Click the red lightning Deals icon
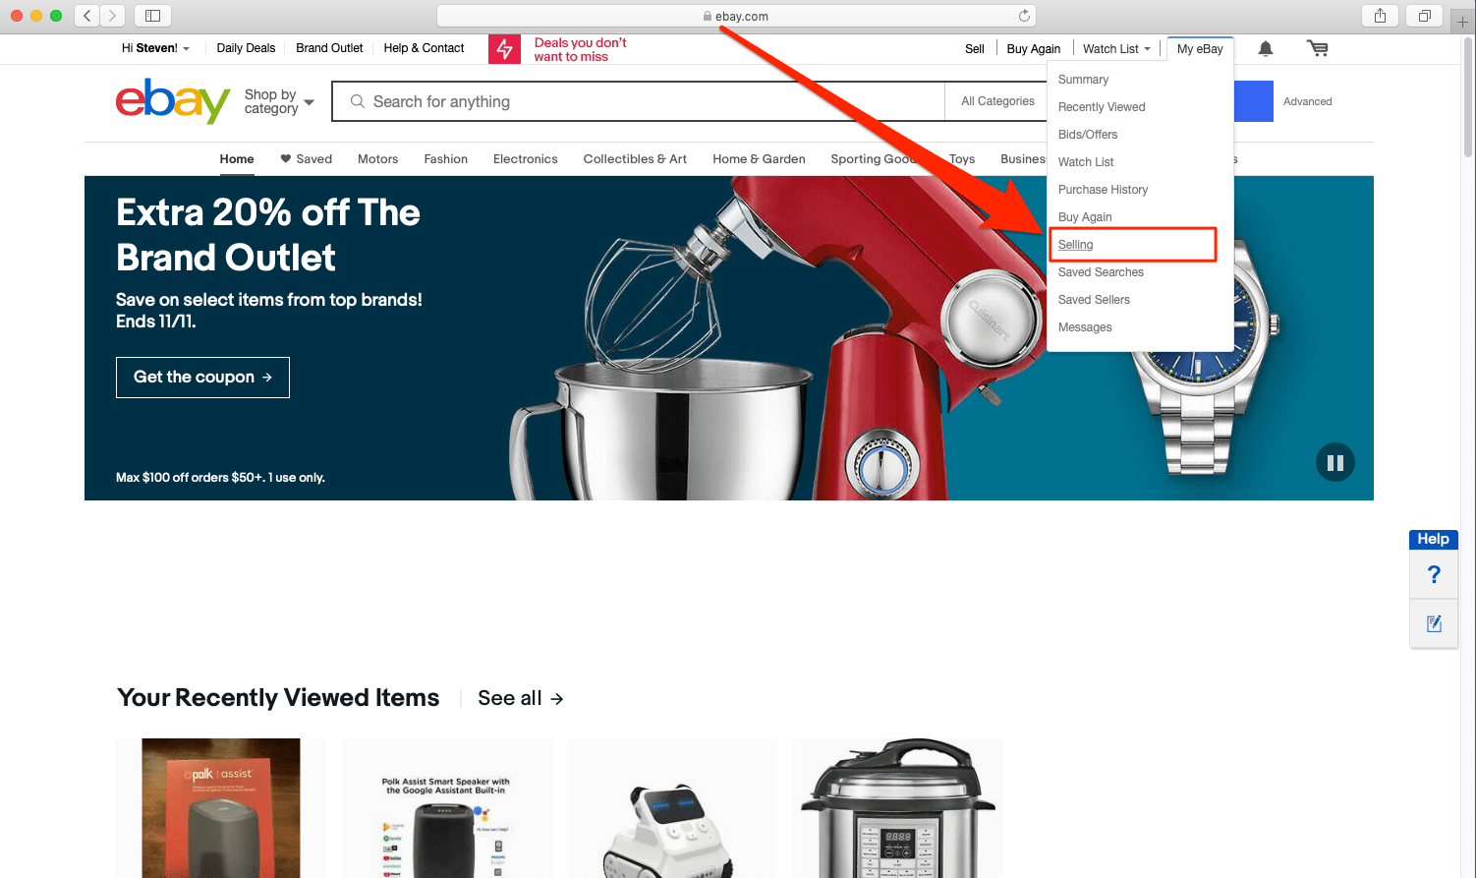 pos(504,49)
